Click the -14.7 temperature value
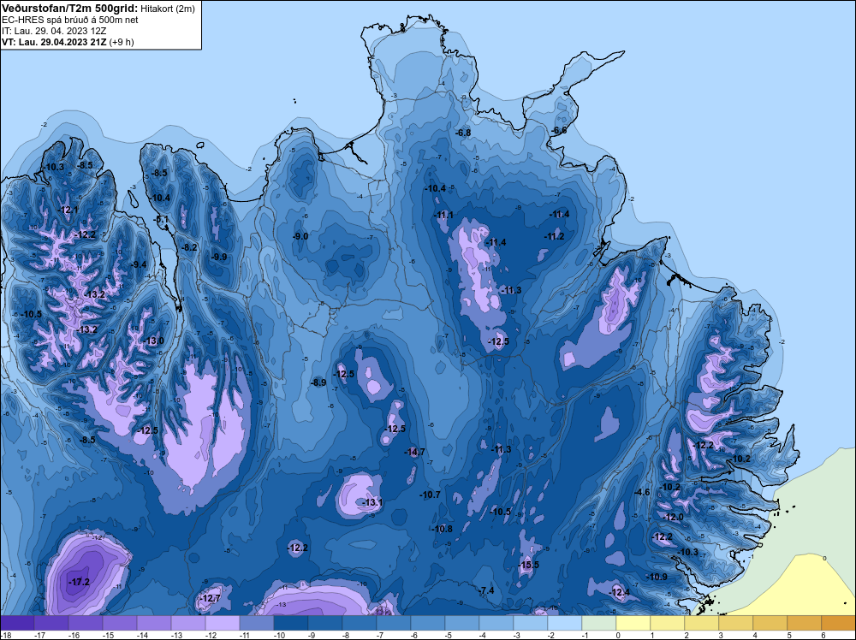 click(x=414, y=452)
